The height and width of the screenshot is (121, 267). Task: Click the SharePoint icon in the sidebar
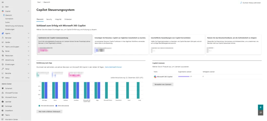click(x=3, y=110)
